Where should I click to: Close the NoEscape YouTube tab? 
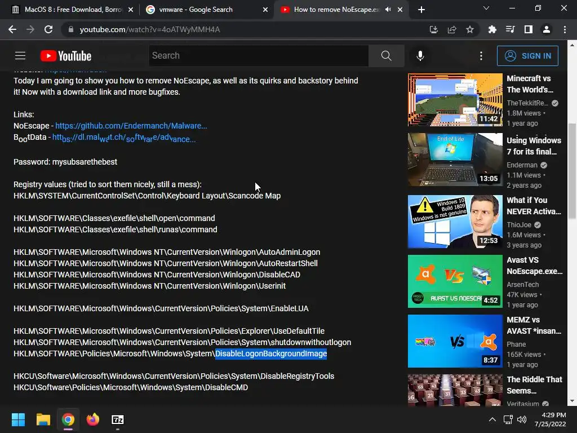400,10
